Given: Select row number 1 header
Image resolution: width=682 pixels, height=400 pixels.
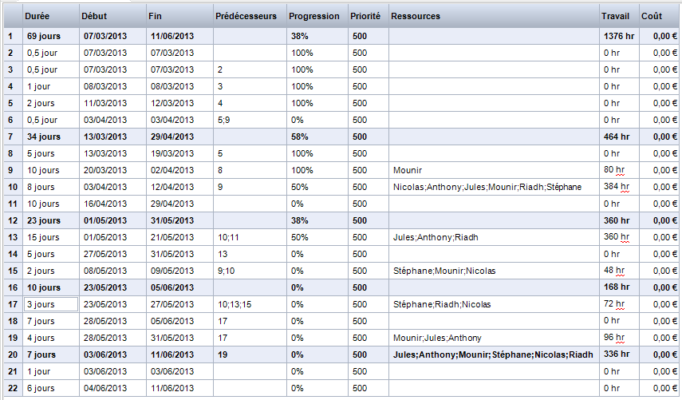Looking at the screenshot, I should [10, 36].
